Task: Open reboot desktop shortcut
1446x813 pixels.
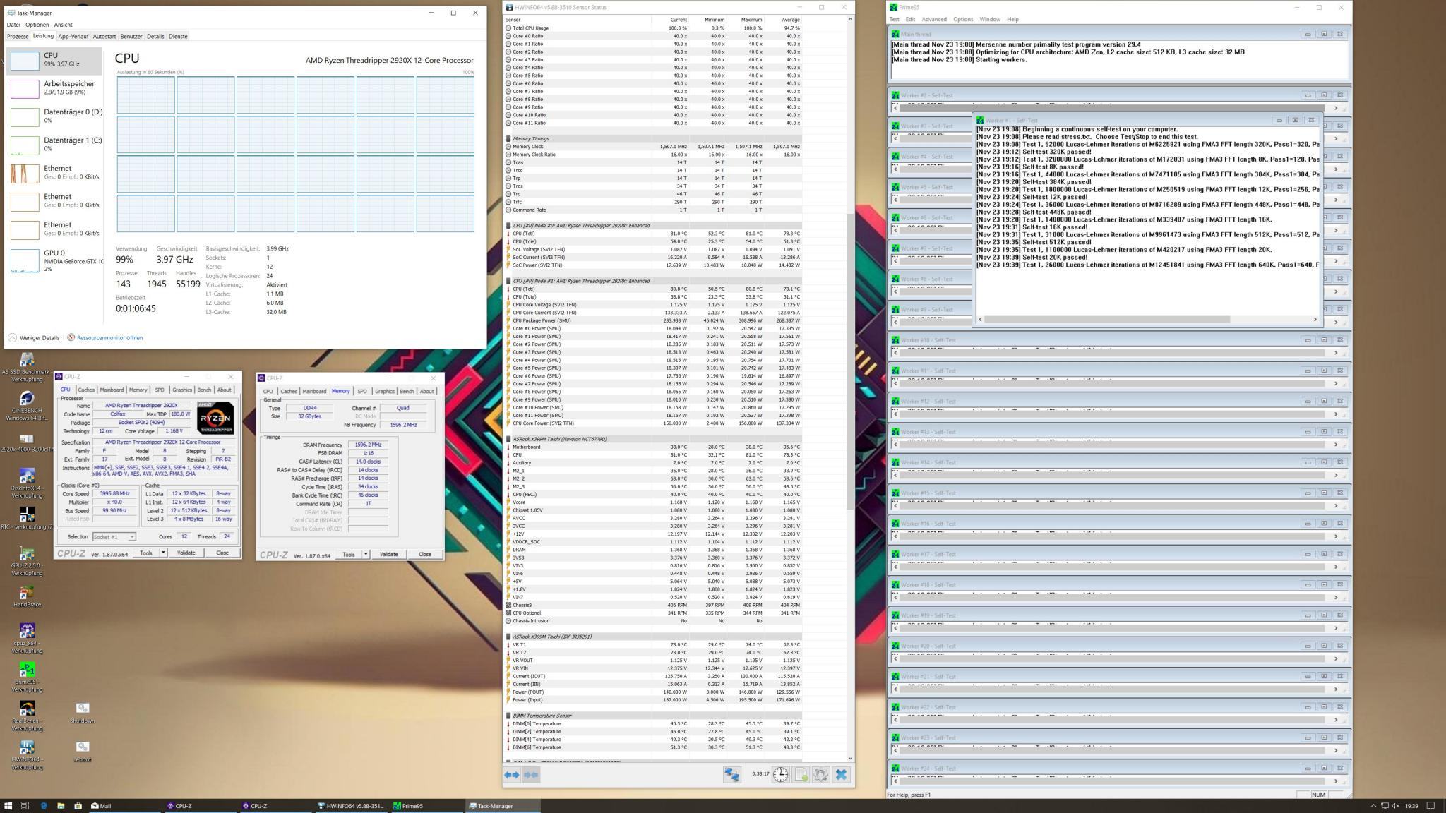Action: coord(83,752)
